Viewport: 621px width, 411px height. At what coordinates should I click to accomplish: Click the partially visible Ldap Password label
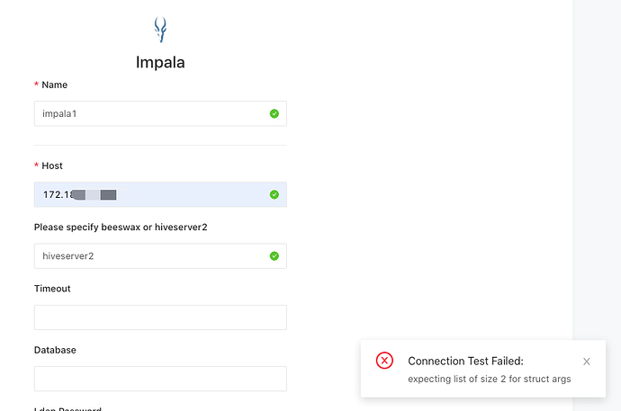(x=67, y=408)
